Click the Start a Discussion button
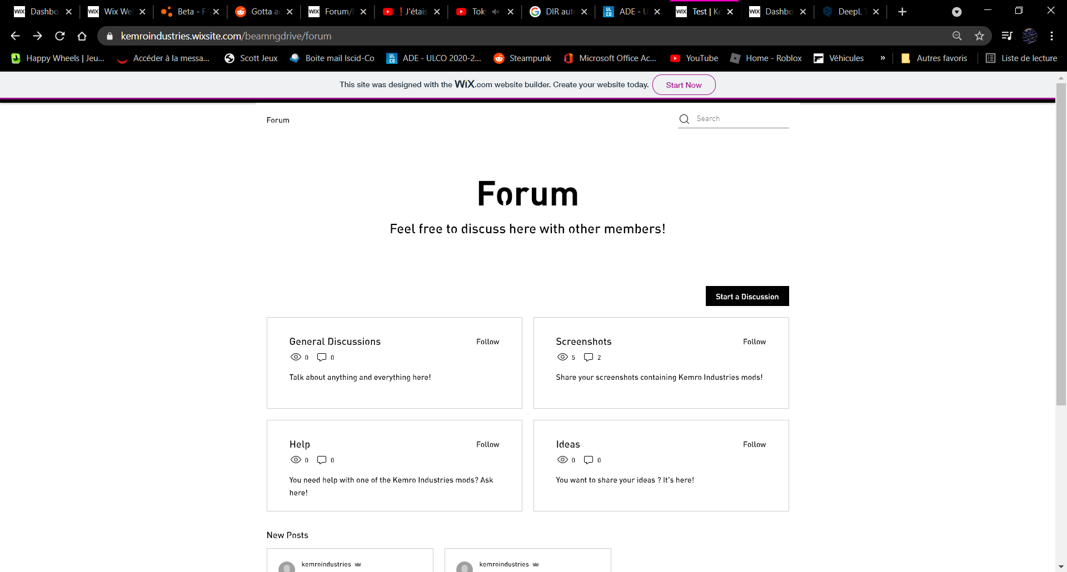The image size is (1067, 572). pyautogui.click(x=747, y=297)
